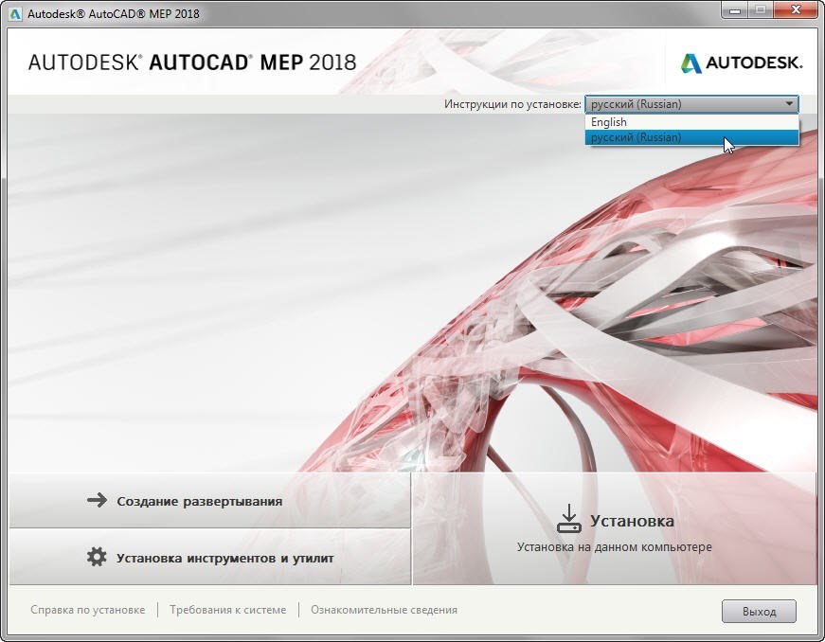Screen dimensions: 825x642
Task: Minimize the installer window
Action: point(735,10)
